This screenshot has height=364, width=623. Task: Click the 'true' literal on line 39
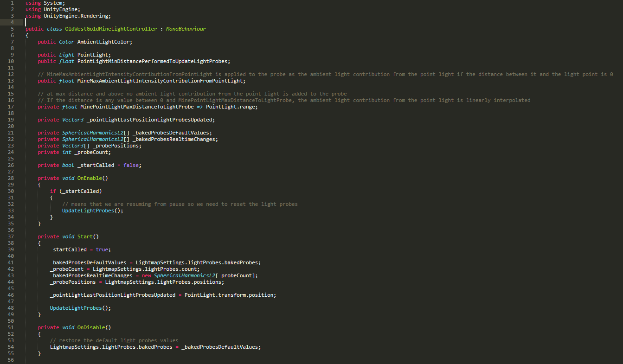point(102,249)
